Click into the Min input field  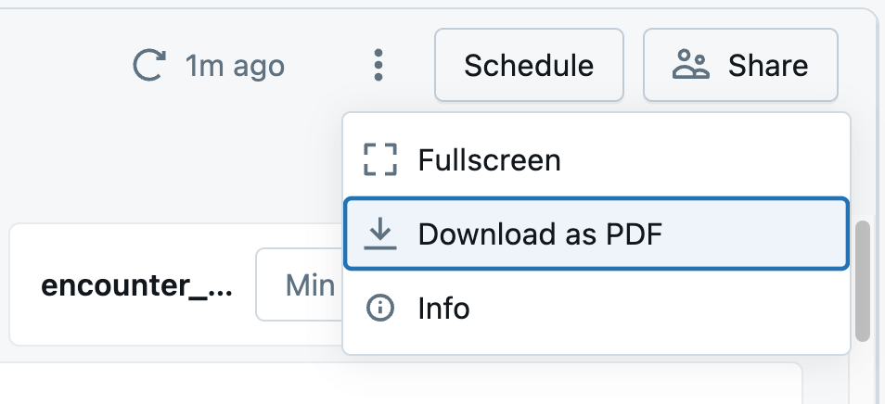pyautogui.click(x=299, y=285)
